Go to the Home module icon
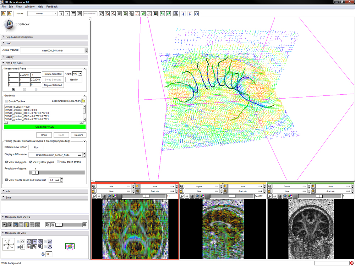Viewport: 355px width, 266px height. (x=107, y=14)
